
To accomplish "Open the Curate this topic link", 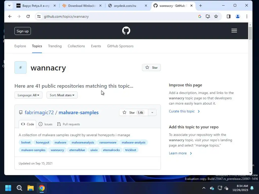I will pos(184,111).
